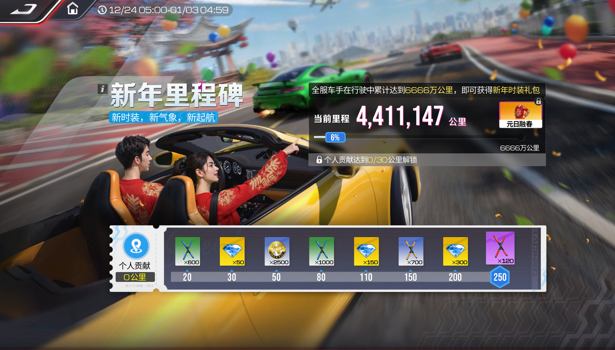
Task: Click the 4,411,147 current mileage number
Action: 400,117
